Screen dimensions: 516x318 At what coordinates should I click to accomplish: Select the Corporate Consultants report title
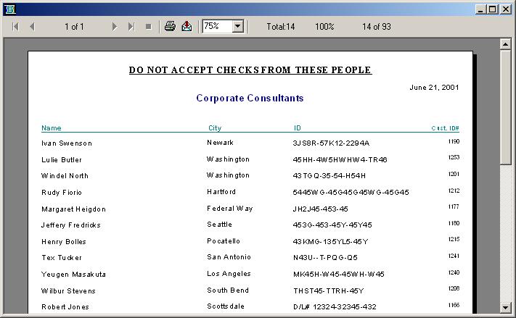coord(250,98)
